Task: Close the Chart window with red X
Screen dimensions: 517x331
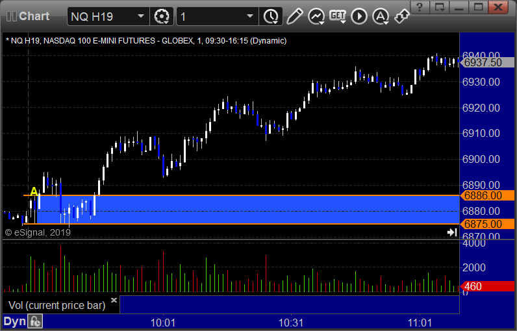Action: [498, 6]
